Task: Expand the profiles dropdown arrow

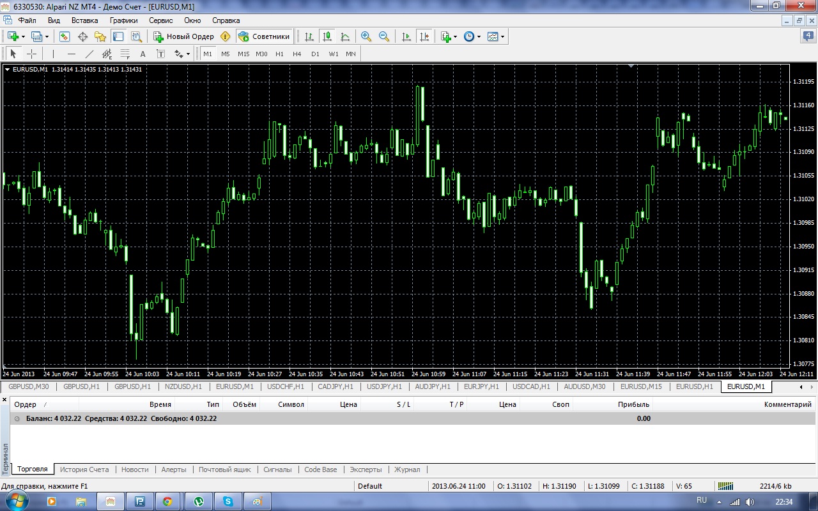Action: [47, 36]
